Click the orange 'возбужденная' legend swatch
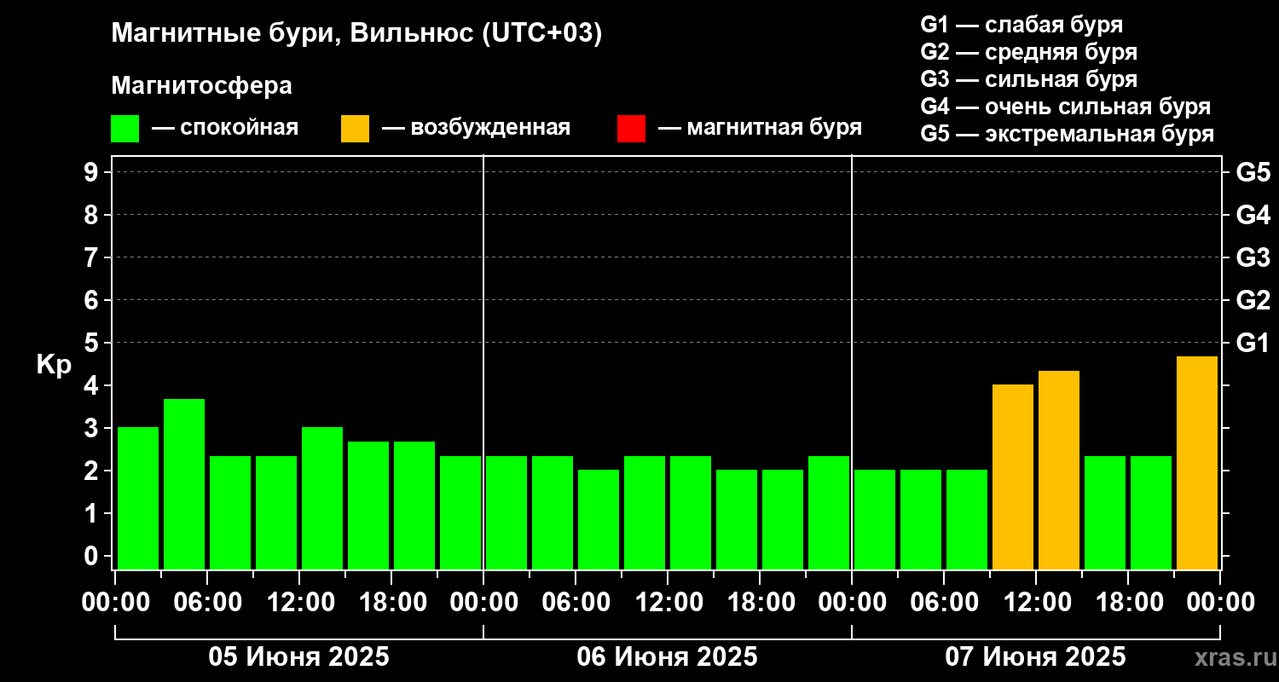This screenshot has width=1279, height=682. (355, 129)
